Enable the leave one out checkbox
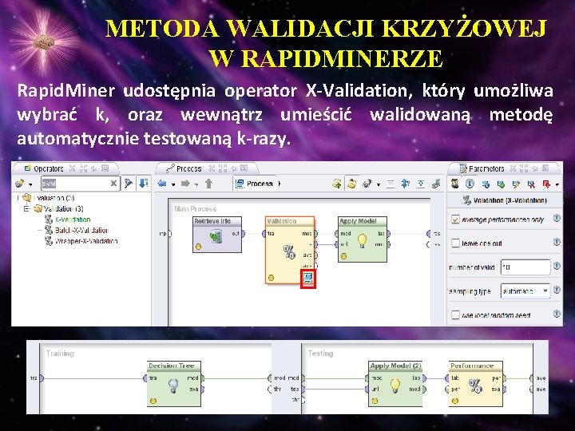Image resolution: width=575 pixels, height=431 pixels. coord(455,243)
